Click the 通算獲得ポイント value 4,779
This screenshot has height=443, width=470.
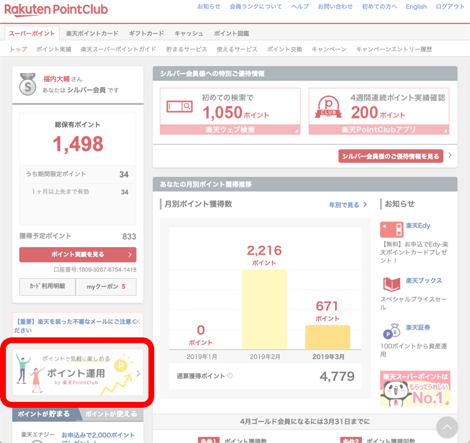pos(337,377)
